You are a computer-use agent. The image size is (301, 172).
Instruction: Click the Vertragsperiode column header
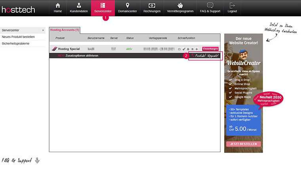(x=158, y=38)
